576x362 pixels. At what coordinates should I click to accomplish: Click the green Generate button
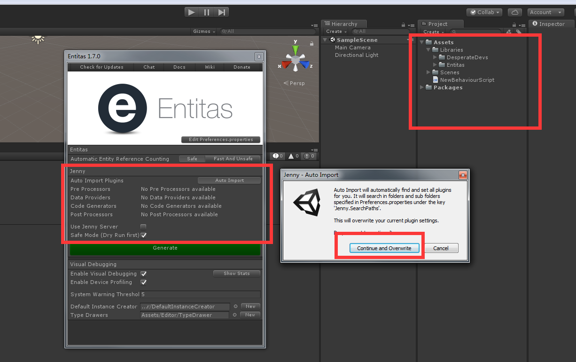click(x=165, y=248)
